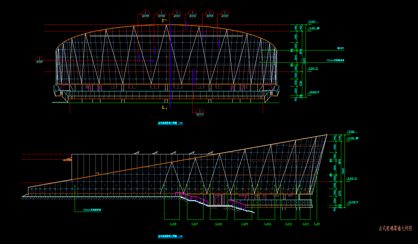The width and height of the screenshot is (418, 244).
Task: Select the JD309 callout on the left
Action: [x=39, y=60]
